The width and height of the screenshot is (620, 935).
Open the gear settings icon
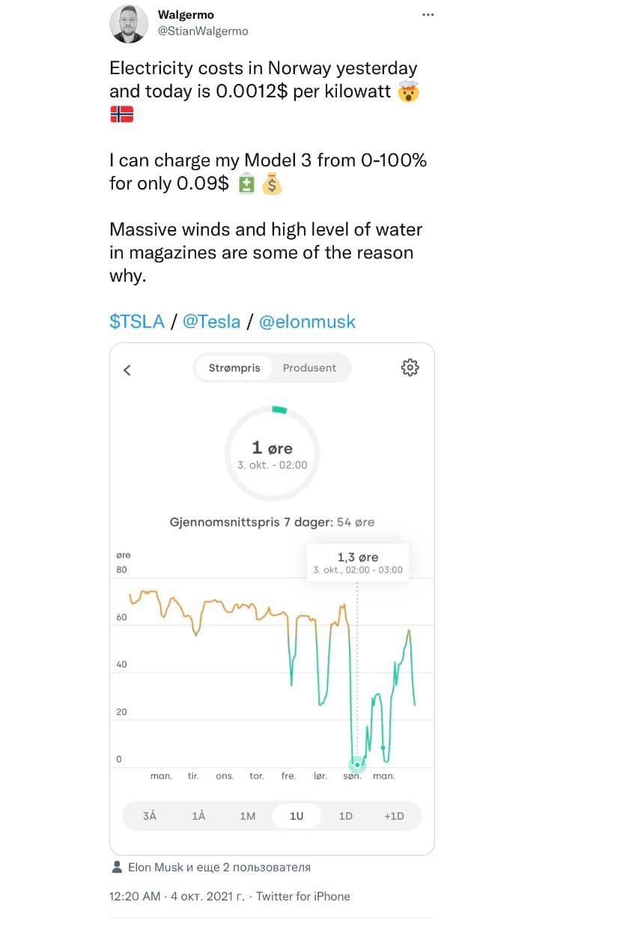410,367
